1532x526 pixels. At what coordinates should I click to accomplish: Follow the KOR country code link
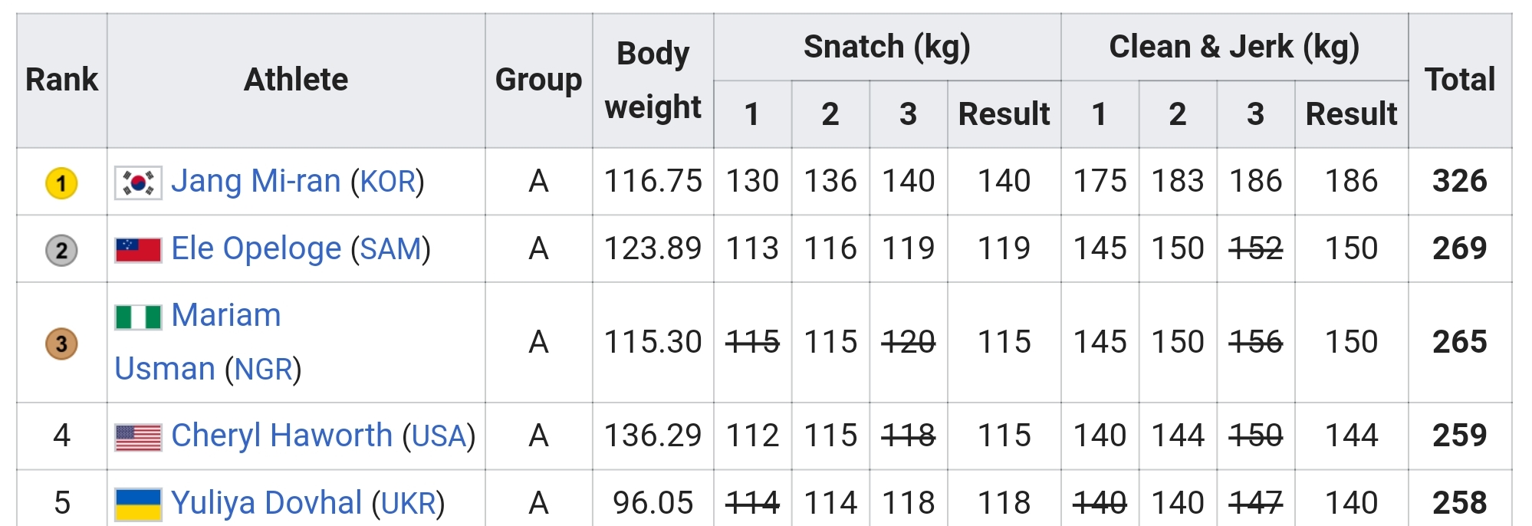(x=387, y=182)
